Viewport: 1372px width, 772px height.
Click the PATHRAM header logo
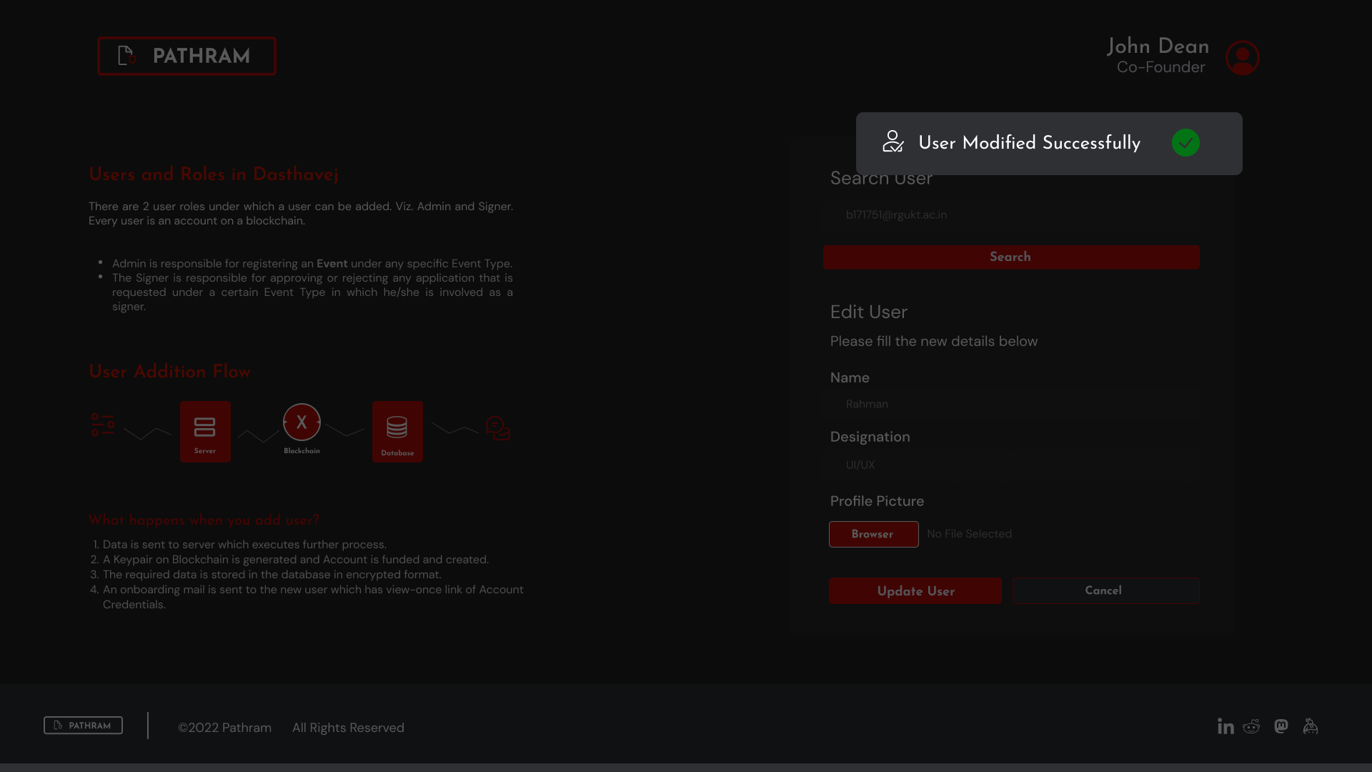(x=187, y=56)
